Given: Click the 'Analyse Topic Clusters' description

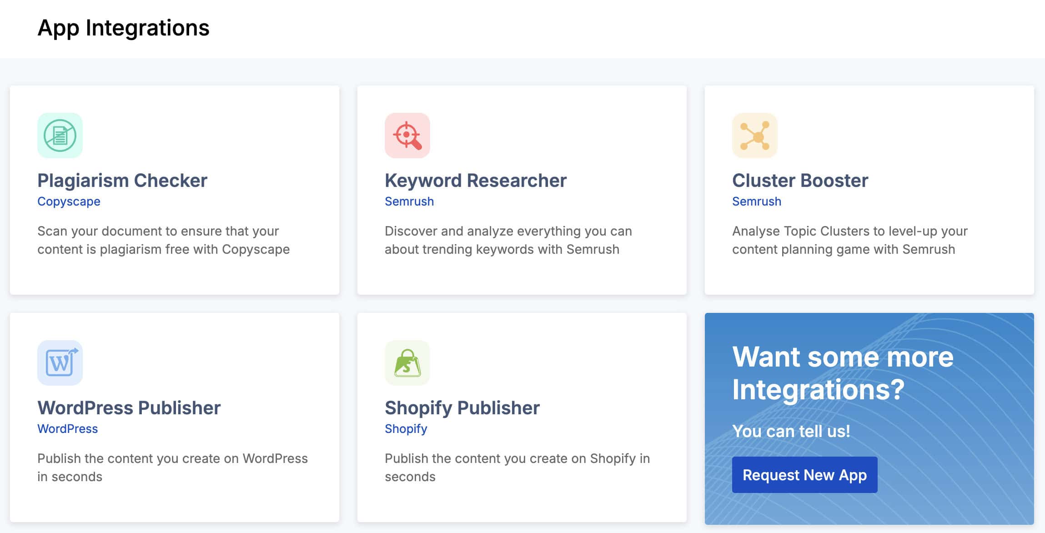Looking at the screenshot, I should pyautogui.click(x=849, y=240).
